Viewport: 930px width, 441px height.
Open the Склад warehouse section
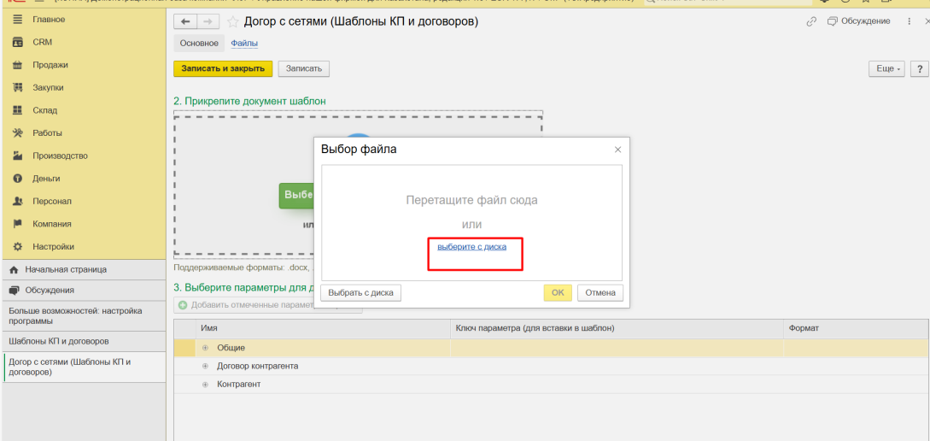(44, 110)
